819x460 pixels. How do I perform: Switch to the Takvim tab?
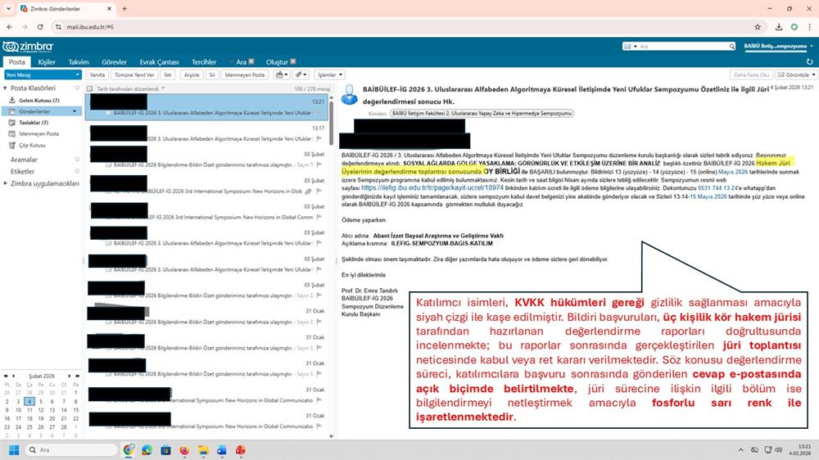coord(79,62)
